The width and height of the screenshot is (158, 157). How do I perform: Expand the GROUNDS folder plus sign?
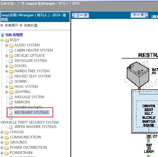[2, 143]
